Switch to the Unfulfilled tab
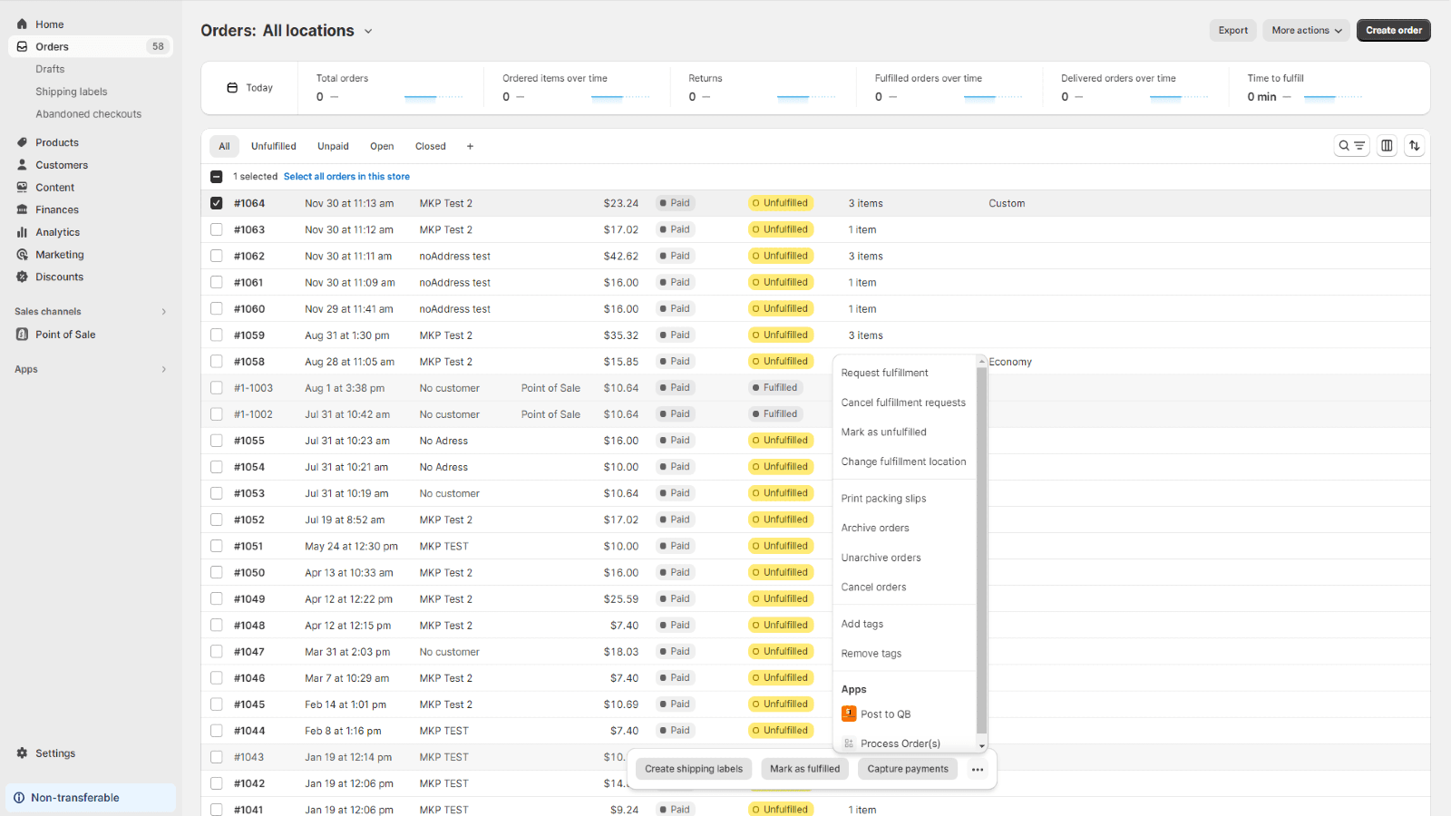This screenshot has height=816, width=1451. [x=273, y=145]
